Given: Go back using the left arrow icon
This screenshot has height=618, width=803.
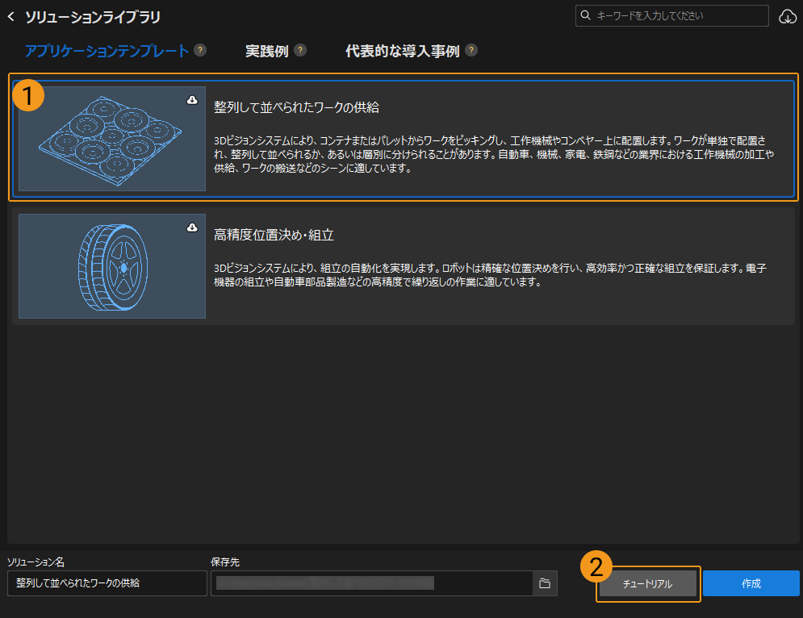Looking at the screenshot, I should (x=11, y=17).
